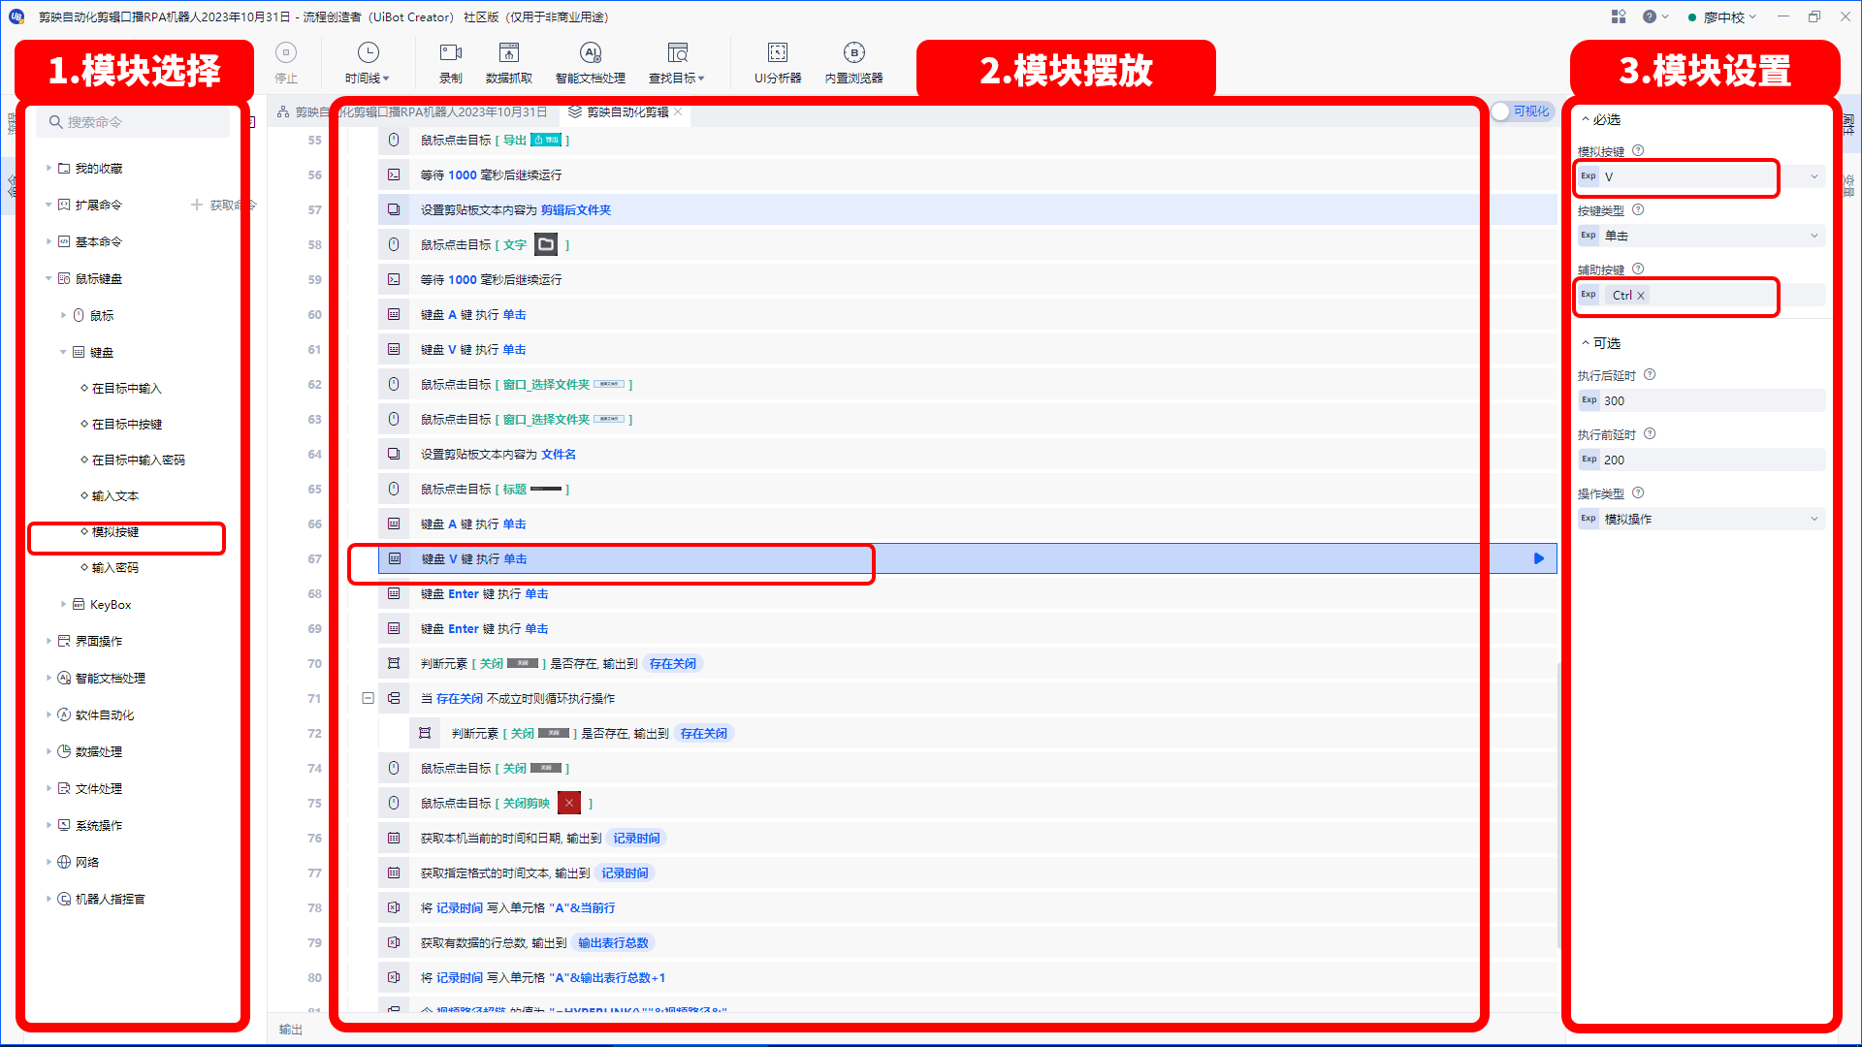Click the 停止 stop button icon
This screenshot has height=1047, width=1862.
coord(286,52)
